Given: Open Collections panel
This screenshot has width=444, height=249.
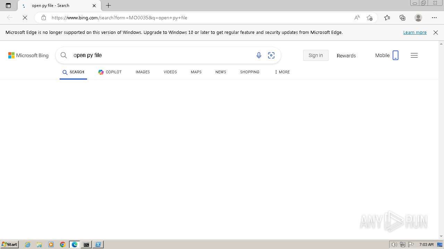Looking at the screenshot, I should click(402, 18).
